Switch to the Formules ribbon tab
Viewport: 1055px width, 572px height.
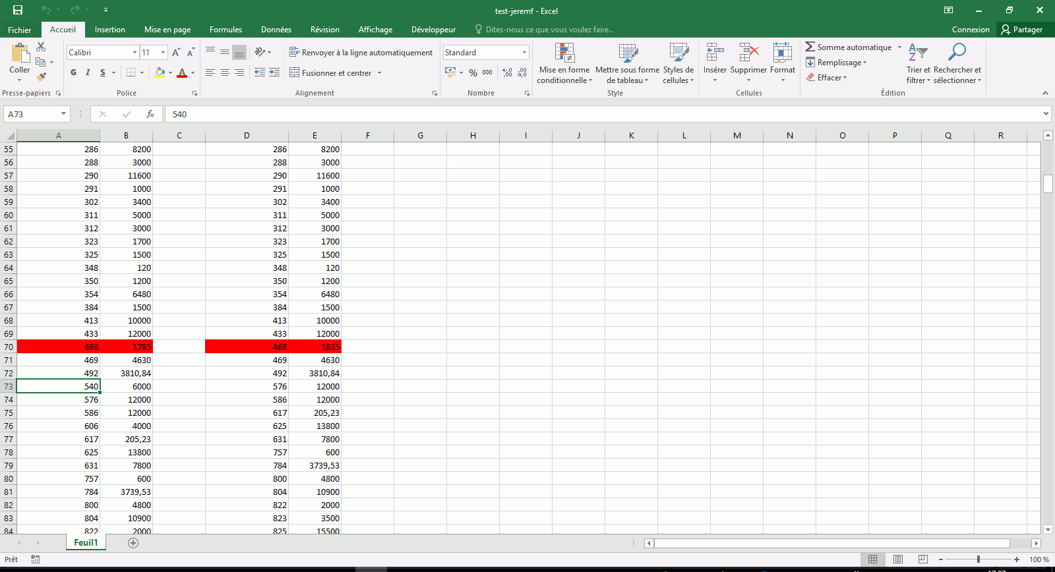(226, 30)
